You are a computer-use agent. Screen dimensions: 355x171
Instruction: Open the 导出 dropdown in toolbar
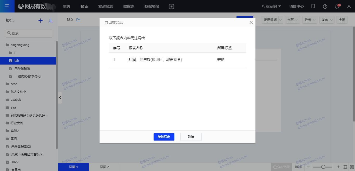tap(310, 20)
